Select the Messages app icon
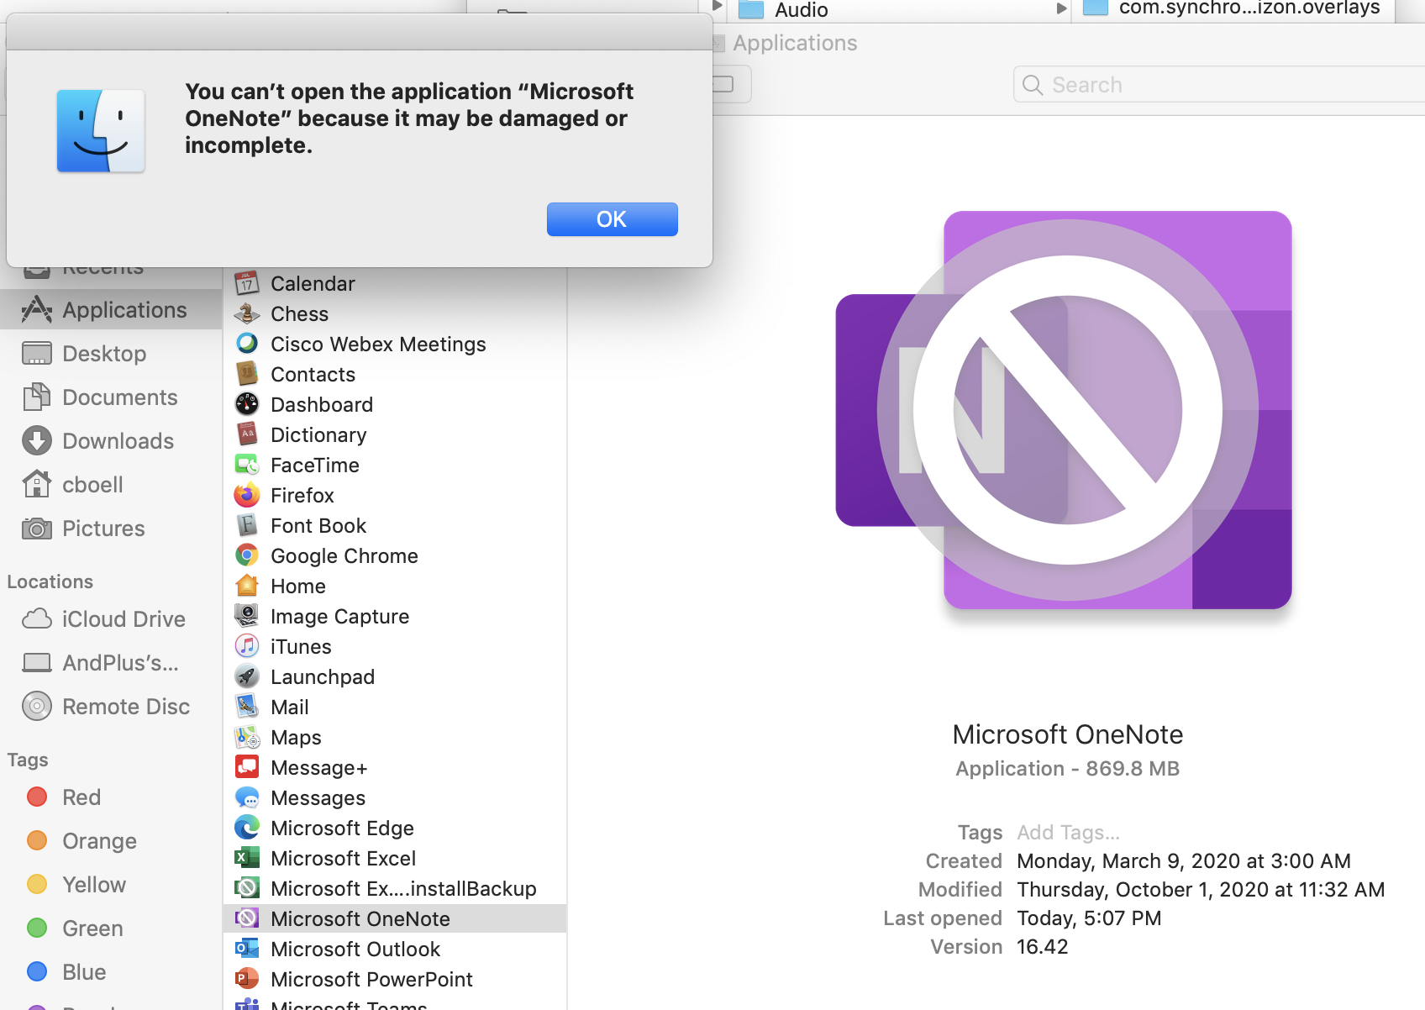This screenshot has height=1010, width=1425. pos(246,797)
